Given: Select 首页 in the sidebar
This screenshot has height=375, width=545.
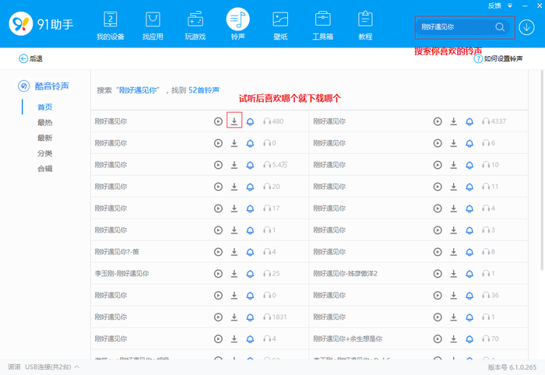Looking at the screenshot, I should click(45, 107).
